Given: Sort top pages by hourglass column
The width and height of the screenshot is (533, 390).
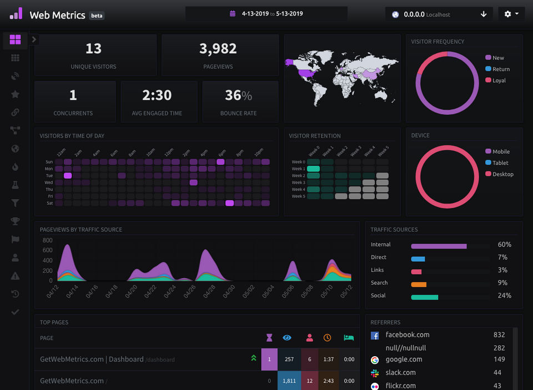Looking at the screenshot, I should point(269,337).
